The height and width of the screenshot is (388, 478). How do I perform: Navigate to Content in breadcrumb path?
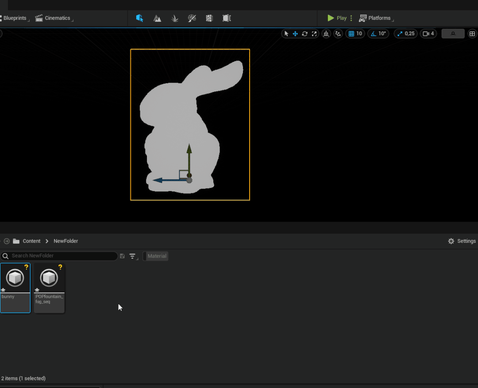(31, 241)
